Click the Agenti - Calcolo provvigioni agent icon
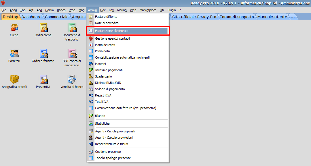Image resolution: width=311 pixels, height=166 pixels. 91,138
